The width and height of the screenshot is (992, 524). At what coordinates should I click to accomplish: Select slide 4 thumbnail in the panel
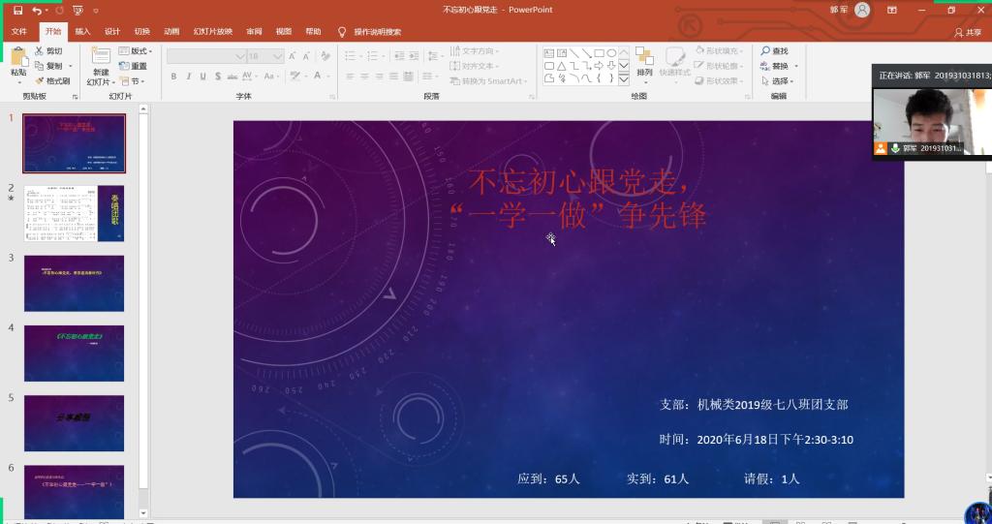pyautogui.click(x=74, y=353)
